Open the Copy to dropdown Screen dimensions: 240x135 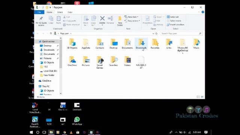pos(93,21)
